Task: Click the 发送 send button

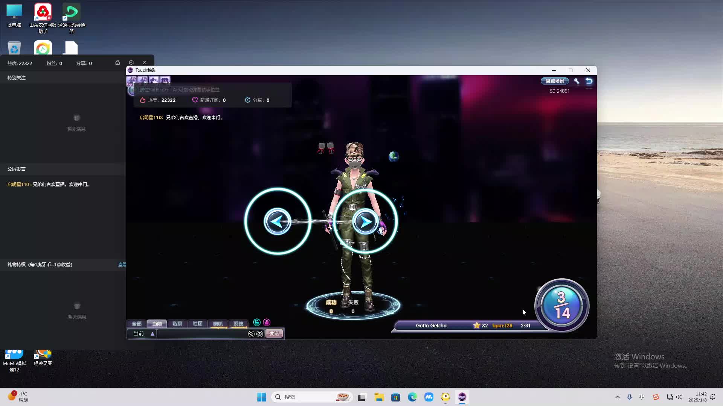Action: [274, 334]
